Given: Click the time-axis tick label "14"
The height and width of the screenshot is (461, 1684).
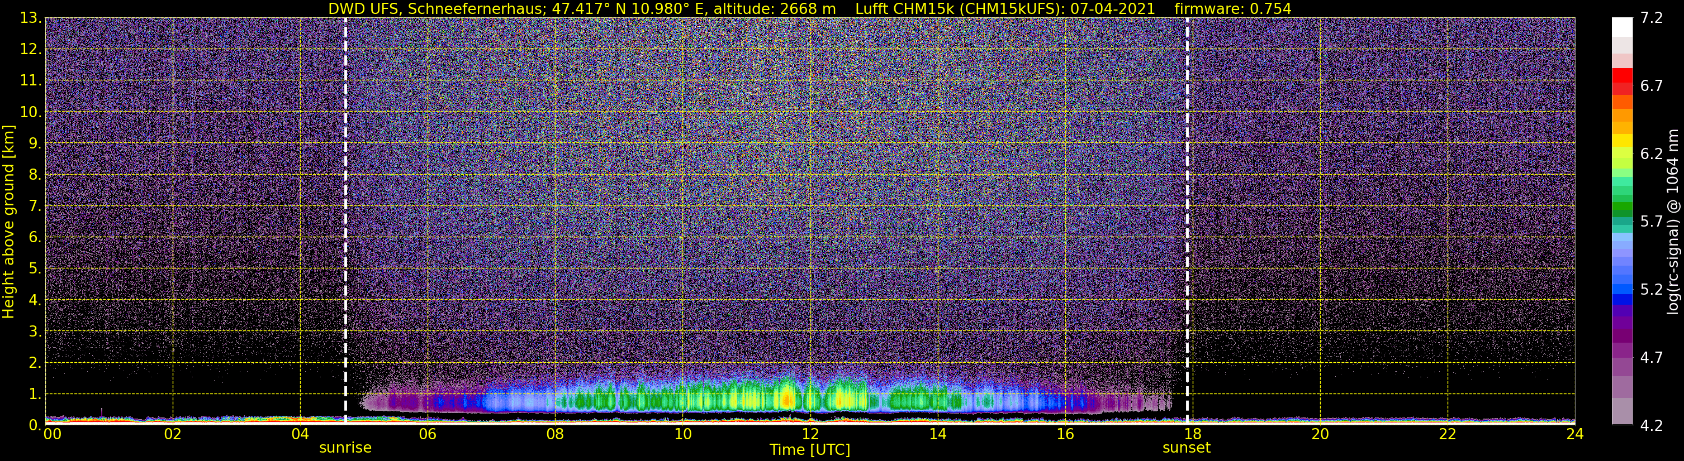Looking at the screenshot, I should [937, 434].
